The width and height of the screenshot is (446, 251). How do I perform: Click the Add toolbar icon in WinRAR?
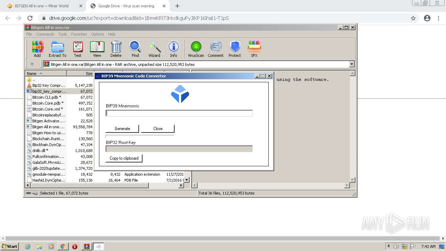[x=37, y=49]
